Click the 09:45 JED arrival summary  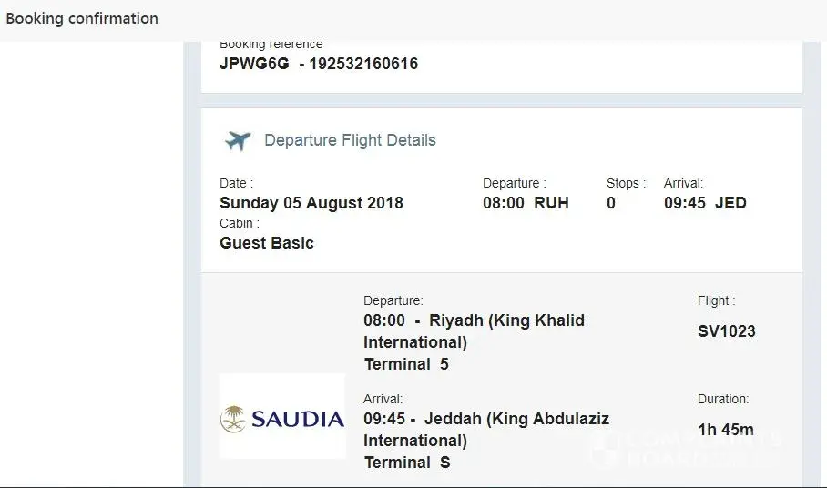click(x=705, y=203)
